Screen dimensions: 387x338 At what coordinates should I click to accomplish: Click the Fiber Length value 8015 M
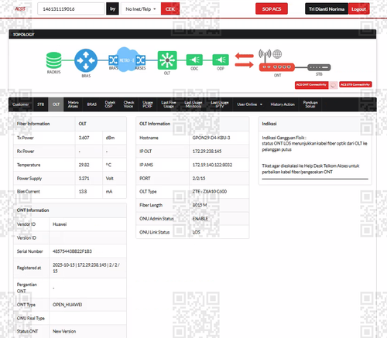(200, 205)
